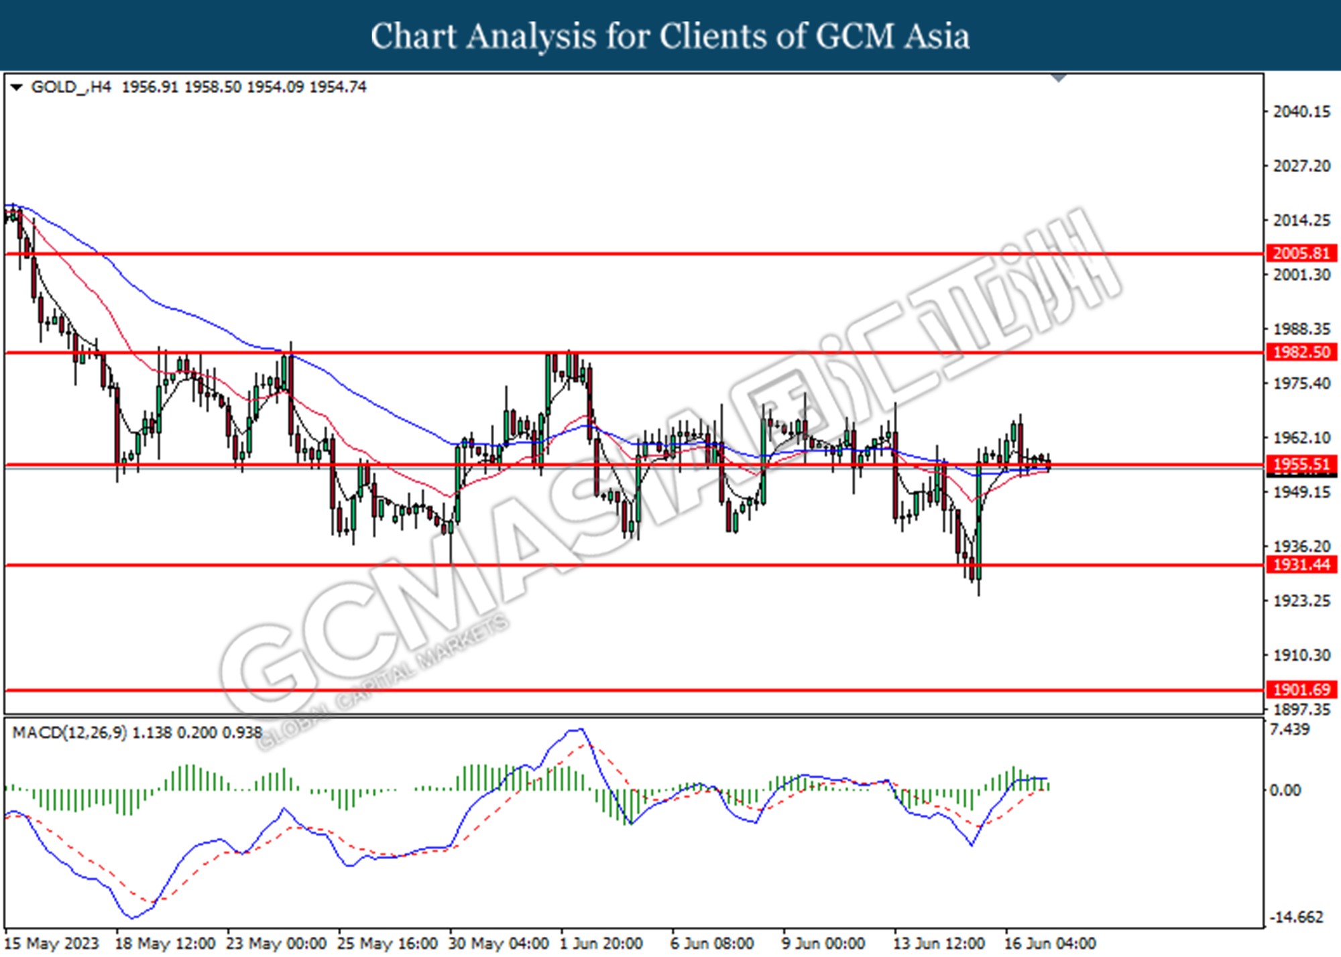The width and height of the screenshot is (1341, 957).
Task: Click the MACD 0.00 scale label
Action: tap(1285, 791)
